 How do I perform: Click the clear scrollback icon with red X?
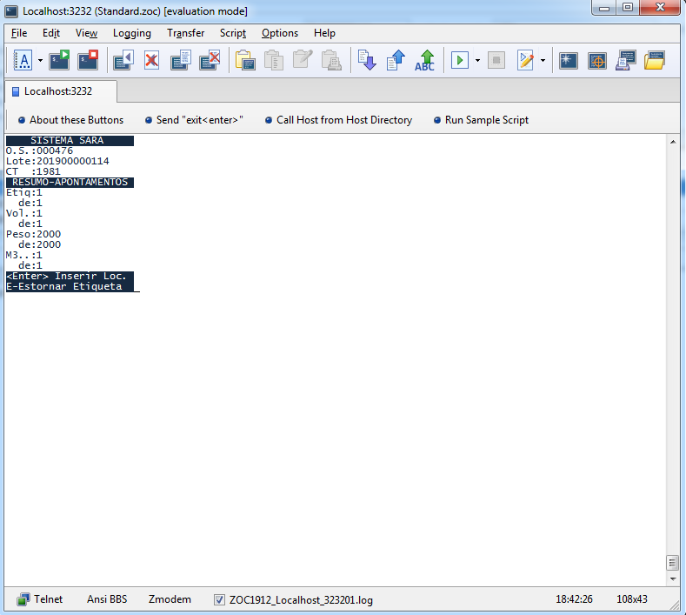tap(210, 60)
